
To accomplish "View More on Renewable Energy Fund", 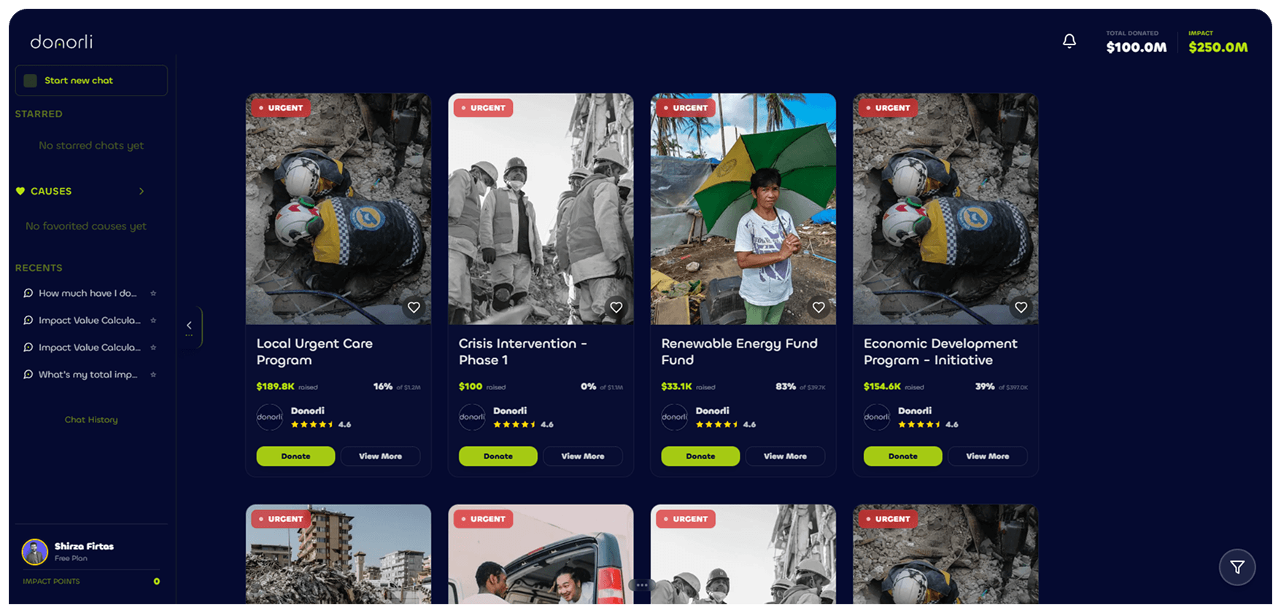I will click(785, 456).
